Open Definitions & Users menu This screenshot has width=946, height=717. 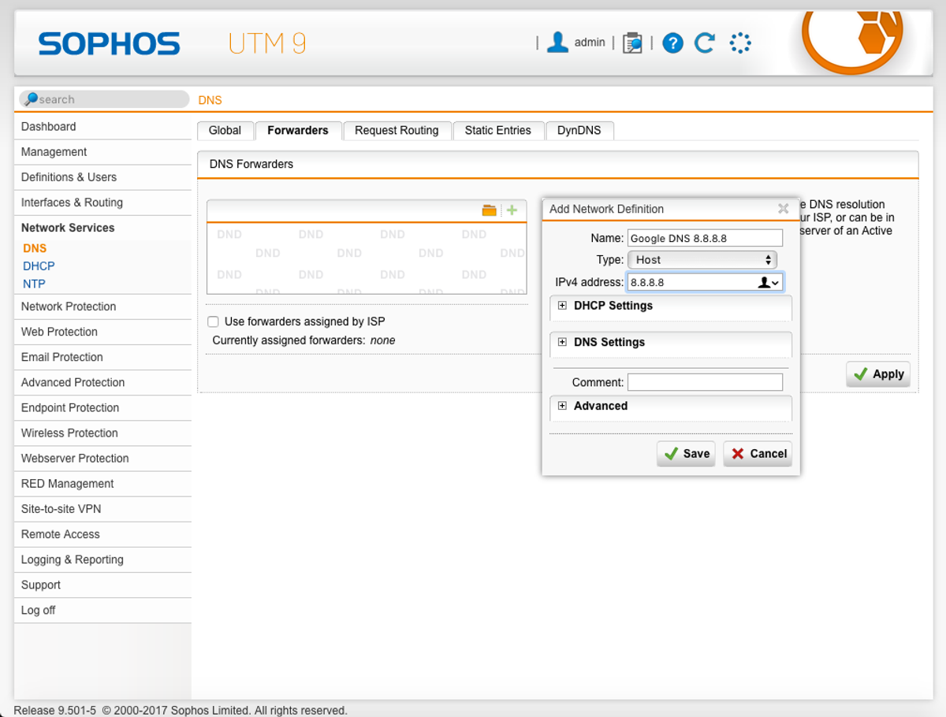tap(102, 177)
